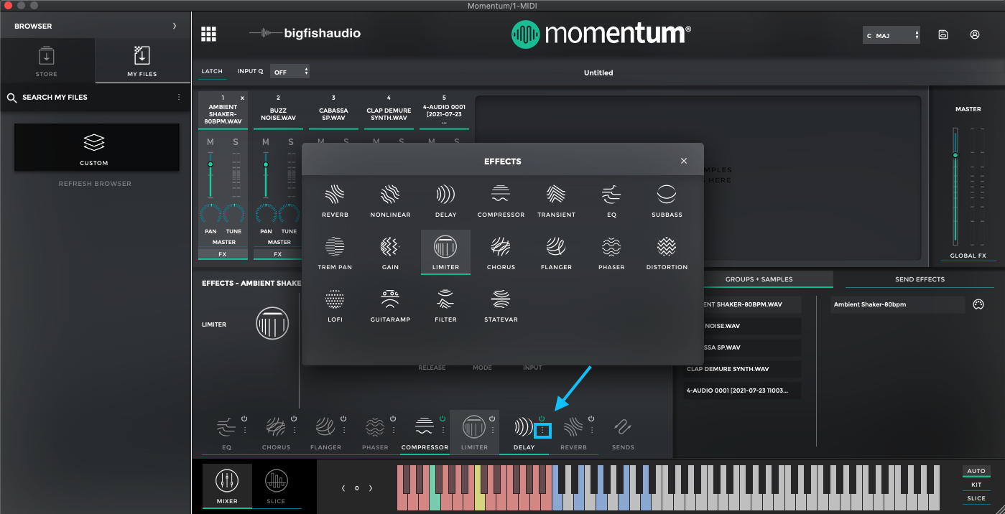Open the C MAJ key selector
Screen dimensions: 1005x514
[891, 34]
